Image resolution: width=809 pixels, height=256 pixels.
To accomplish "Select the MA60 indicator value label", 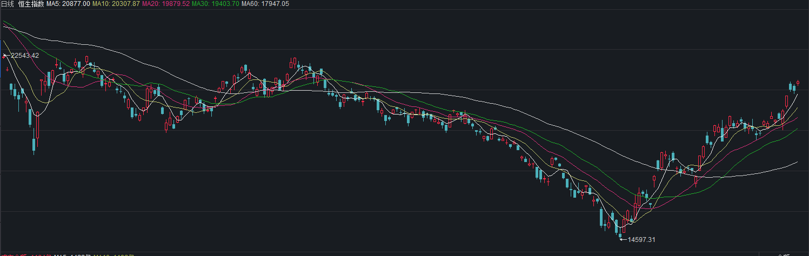I will click(265, 4).
